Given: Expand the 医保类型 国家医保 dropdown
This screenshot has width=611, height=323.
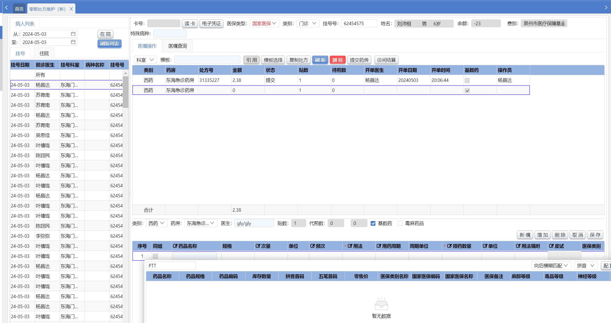Looking at the screenshot, I should click(x=264, y=23).
